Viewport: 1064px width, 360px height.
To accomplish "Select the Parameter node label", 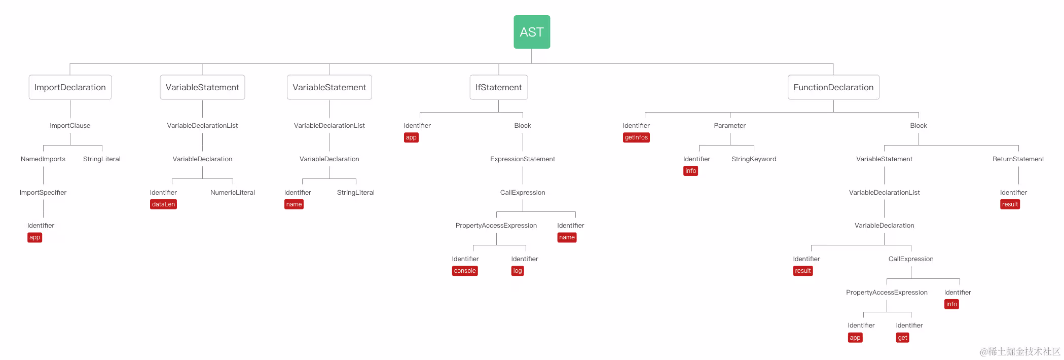I will pos(729,126).
